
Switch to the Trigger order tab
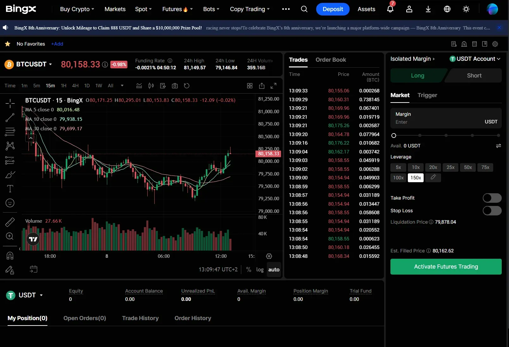pos(427,95)
